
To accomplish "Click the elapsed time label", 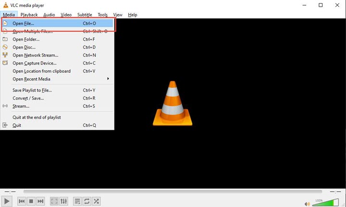I will pos(10,192).
